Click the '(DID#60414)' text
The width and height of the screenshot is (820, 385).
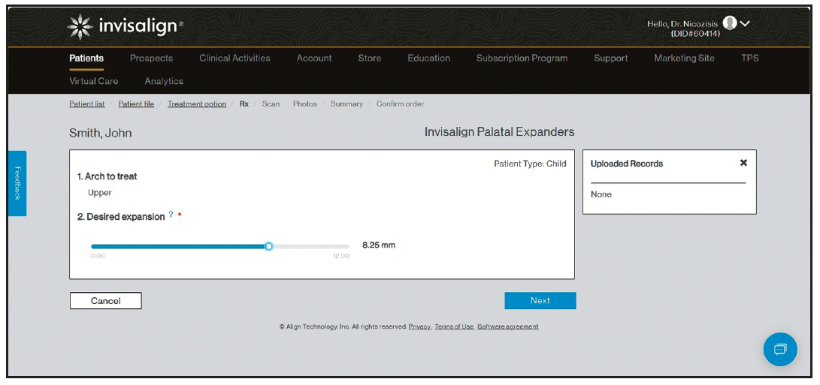pos(695,34)
